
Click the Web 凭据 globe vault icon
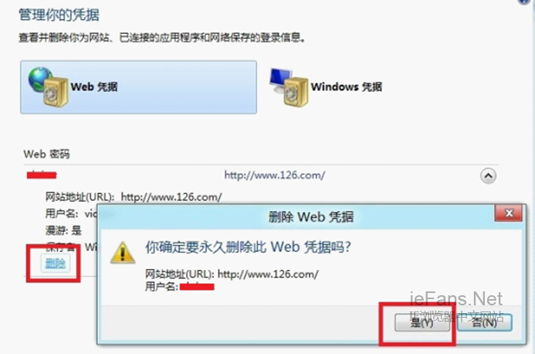[48, 87]
